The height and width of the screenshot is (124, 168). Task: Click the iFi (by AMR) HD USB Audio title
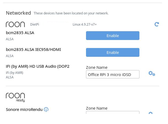38,66
